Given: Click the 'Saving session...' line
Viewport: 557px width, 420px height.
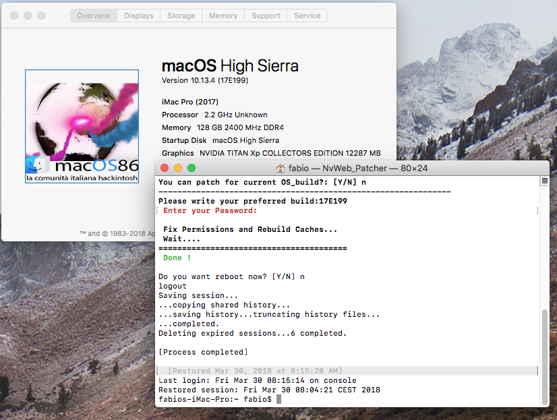Looking at the screenshot, I should [x=198, y=295].
